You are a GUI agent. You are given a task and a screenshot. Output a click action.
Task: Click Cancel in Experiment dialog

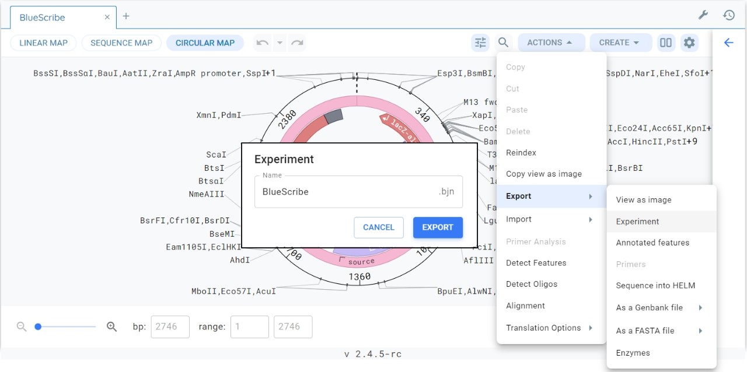[x=379, y=227]
